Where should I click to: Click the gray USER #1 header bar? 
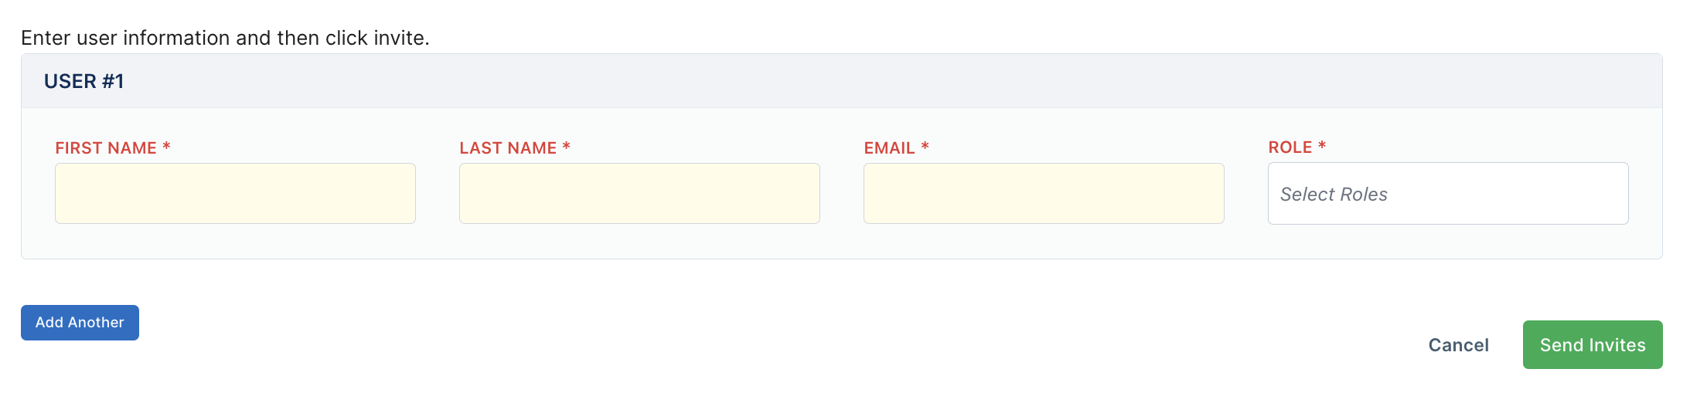(842, 81)
